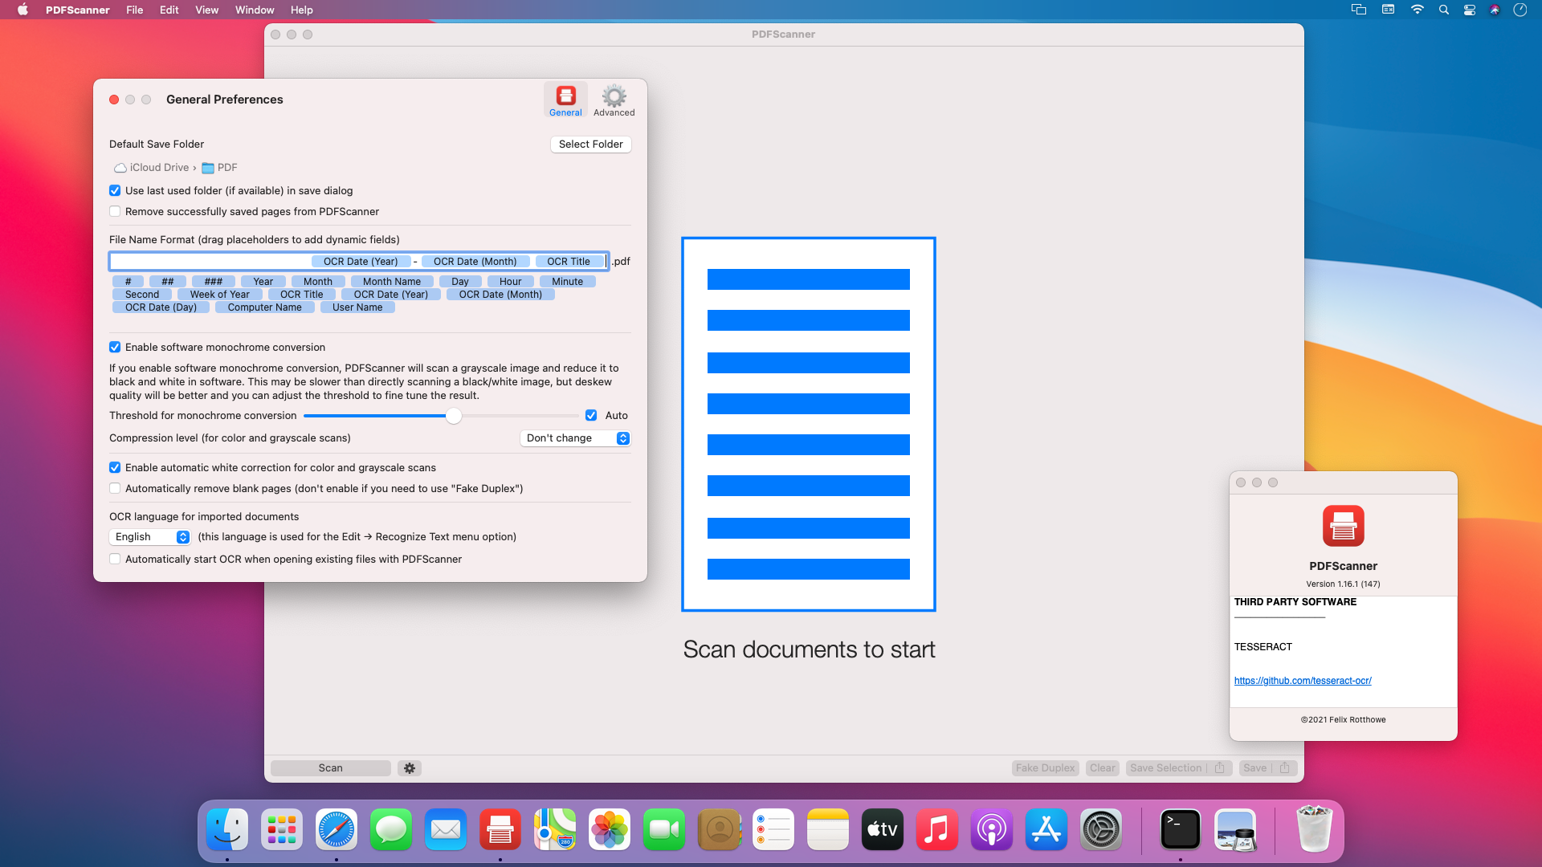Open Messages from the Dock
Viewport: 1542px width, 867px height.
[391, 829]
